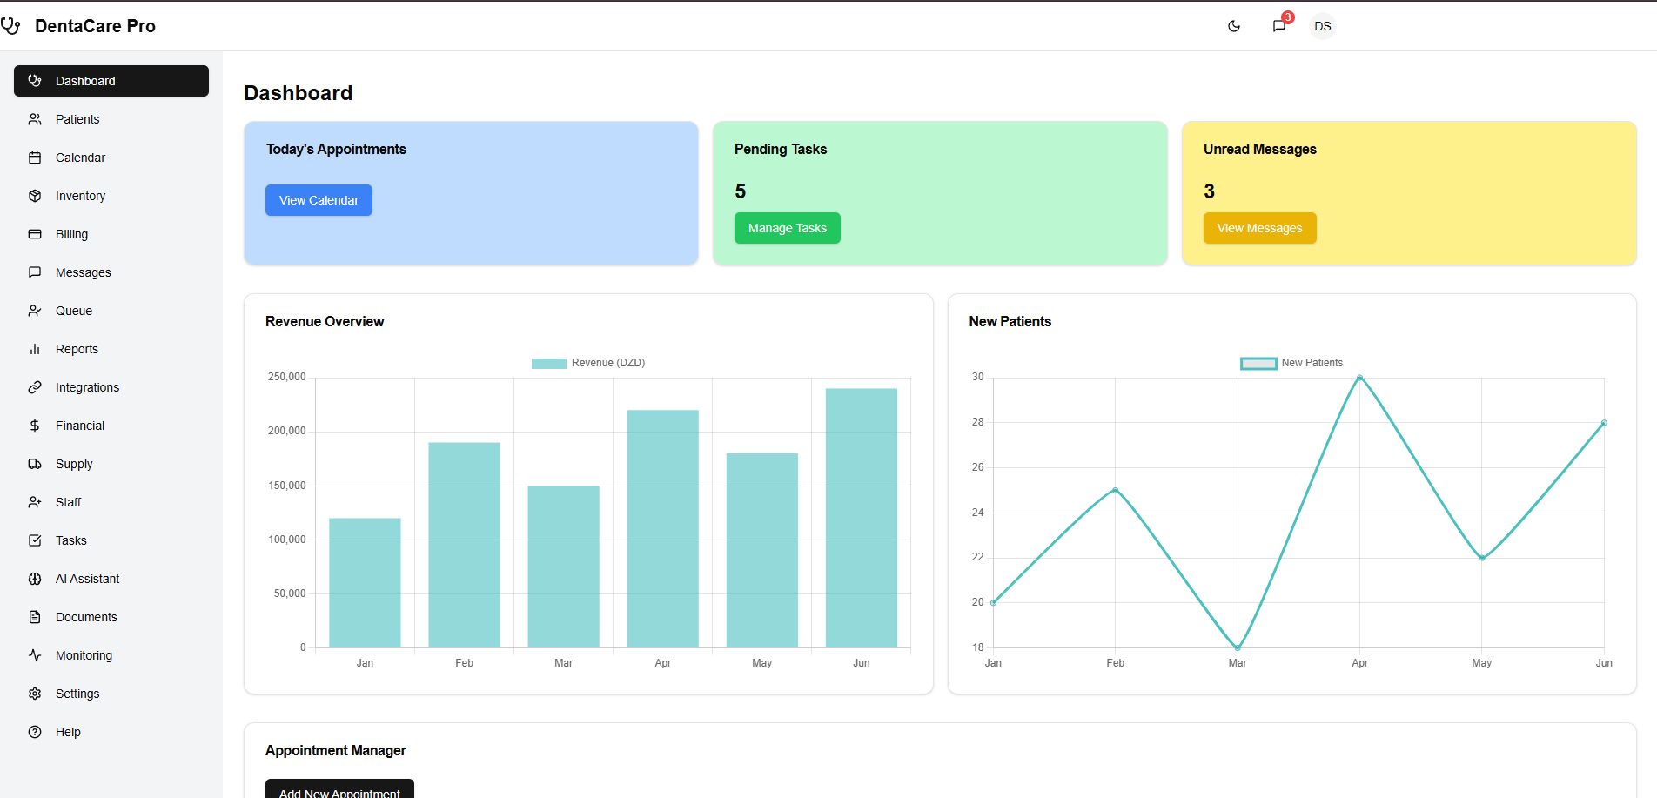Open the Queue page
1657x798 pixels.
tap(111, 311)
